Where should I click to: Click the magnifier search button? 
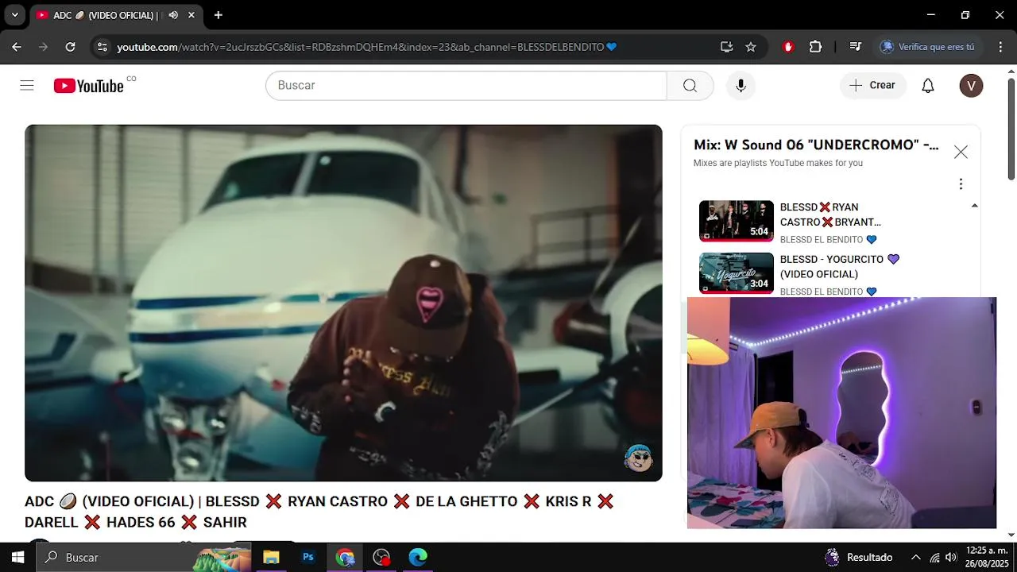coord(690,86)
